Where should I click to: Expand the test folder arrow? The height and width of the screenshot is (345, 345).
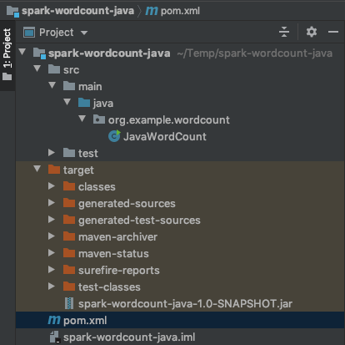tap(52, 152)
